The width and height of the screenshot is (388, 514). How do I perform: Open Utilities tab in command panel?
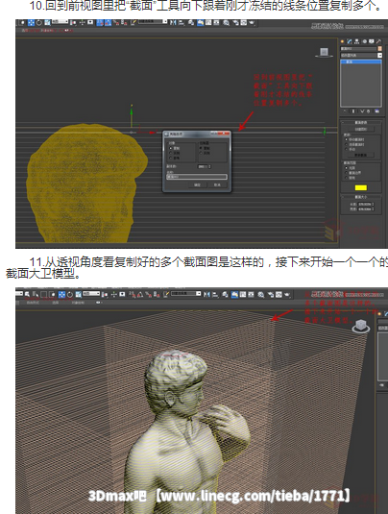[x=378, y=41]
